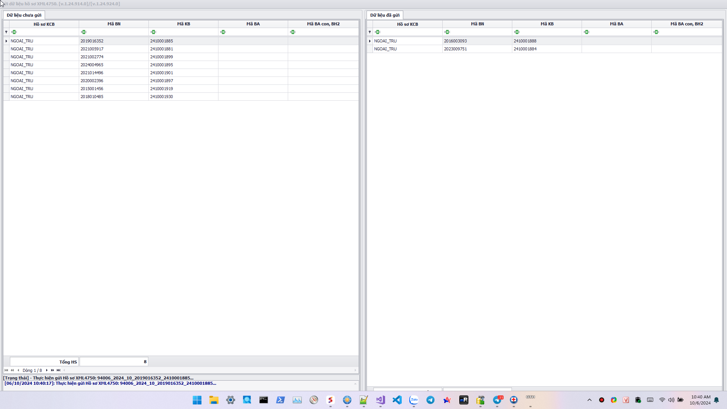Viewport: 727px width, 409px height.
Task: Click filter icon of left grid filter row
Action: click(6, 32)
